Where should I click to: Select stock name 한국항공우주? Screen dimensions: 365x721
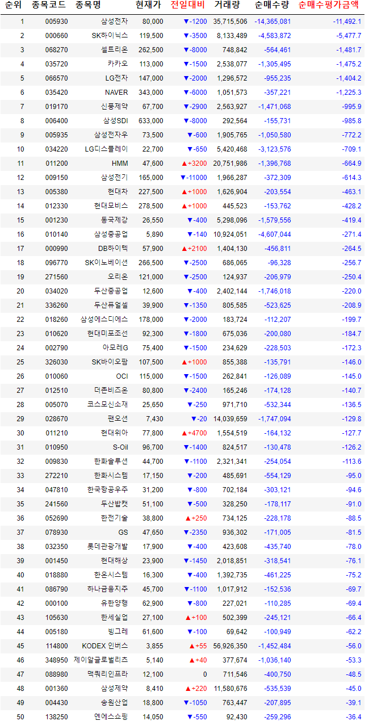coord(108,490)
